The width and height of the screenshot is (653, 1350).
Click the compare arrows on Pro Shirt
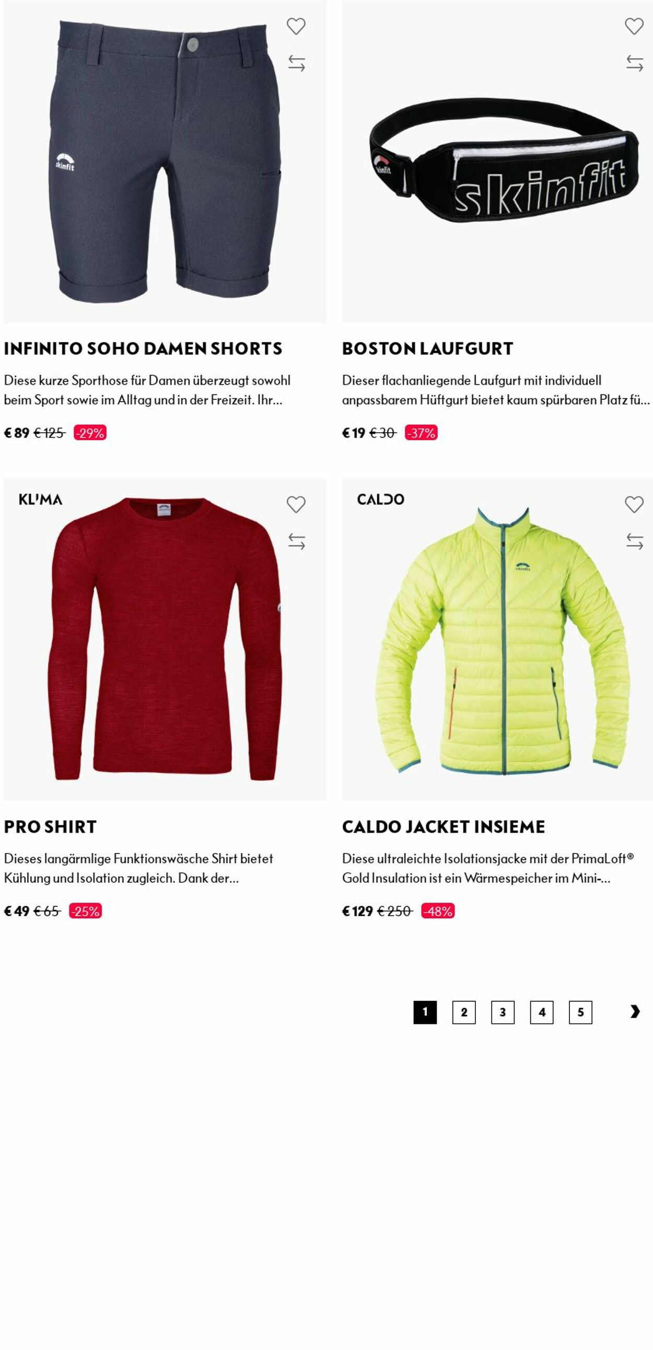click(x=296, y=541)
